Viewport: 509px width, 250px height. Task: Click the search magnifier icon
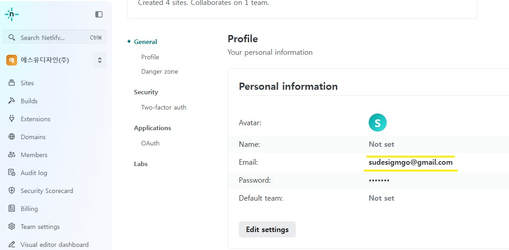[x=12, y=38]
